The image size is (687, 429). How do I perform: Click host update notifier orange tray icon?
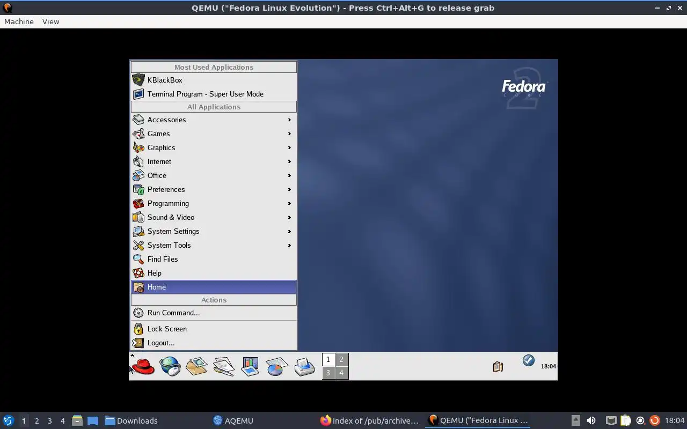point(654,420)
